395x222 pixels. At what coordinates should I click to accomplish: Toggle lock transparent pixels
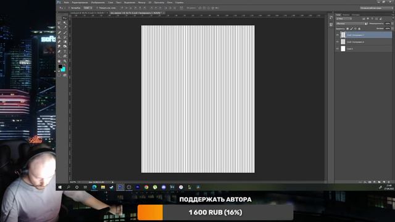[x=347, y=28]
